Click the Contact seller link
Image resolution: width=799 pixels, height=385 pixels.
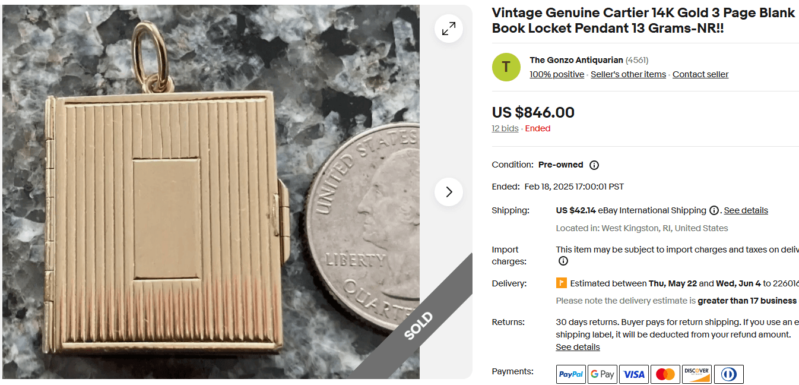[x=700, y=74]
